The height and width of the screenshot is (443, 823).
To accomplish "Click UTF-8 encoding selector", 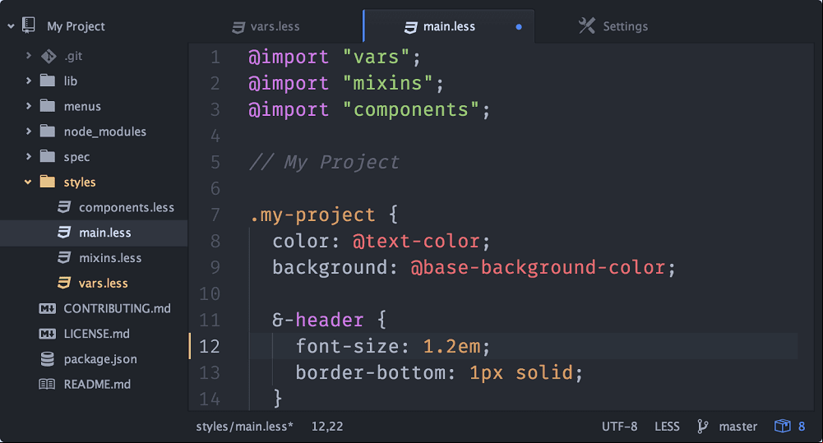I will click(619, 427).
